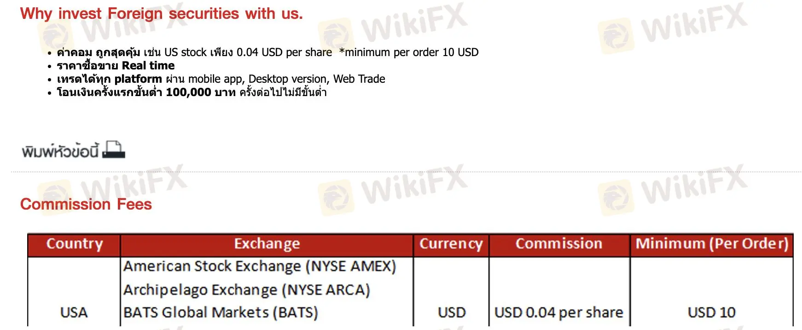This screenshot has width=802, height=330.
Task: Select the Commission Fees section heading
Action: click(x=86, y=204)
